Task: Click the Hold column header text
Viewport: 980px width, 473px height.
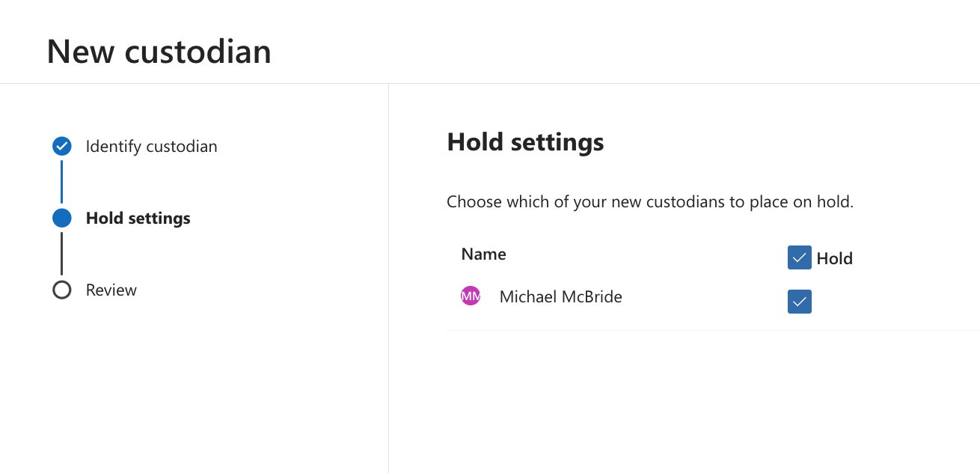Action: [834, 258]
